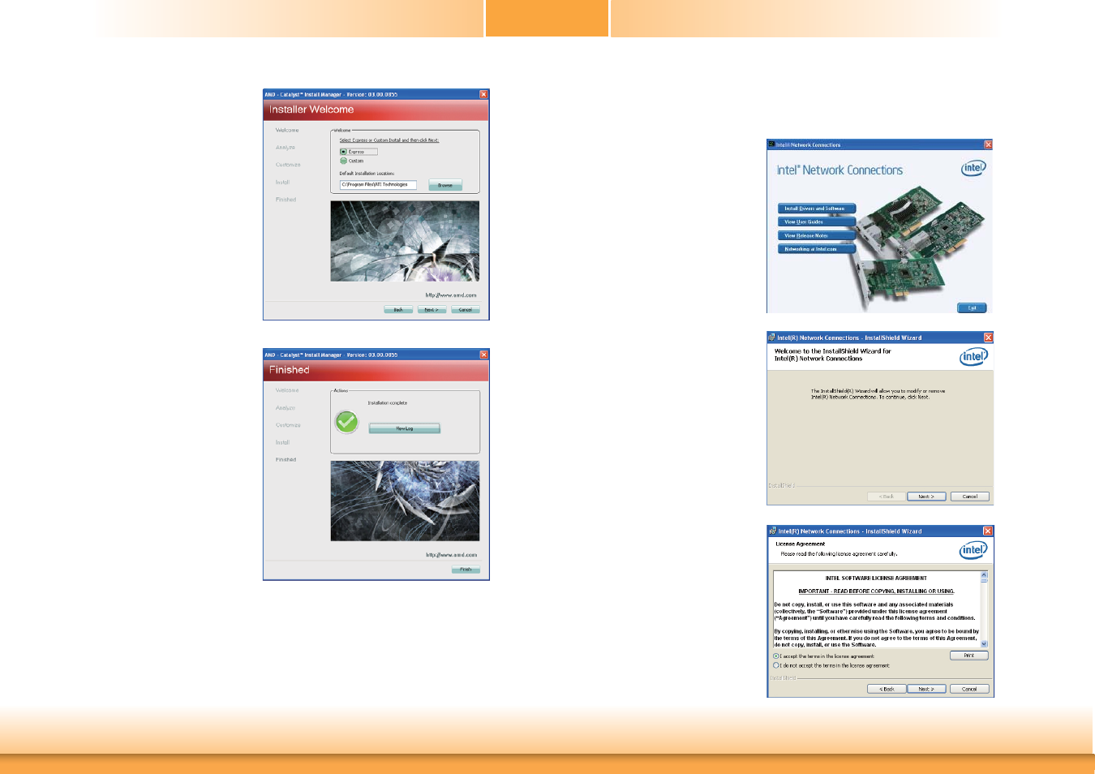This screenshot has width=1095, height=774.
Task: Click Cancel in the Installer Welcome window
Action: (465, 310)
